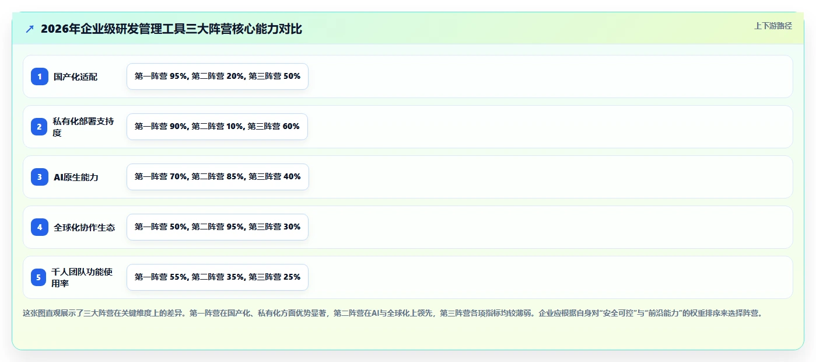Select number badge 1 for 国产化适配
This screenshot has height=362, width=816.
[40, 76]
